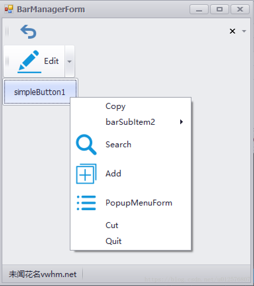Click the list icon beside PopupMenuForm
254x286 pixels.
point(86,203)
